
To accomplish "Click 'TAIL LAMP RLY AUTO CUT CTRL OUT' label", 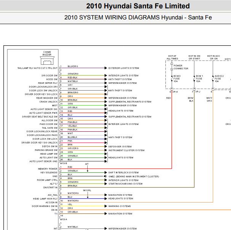I will (37, 68).
